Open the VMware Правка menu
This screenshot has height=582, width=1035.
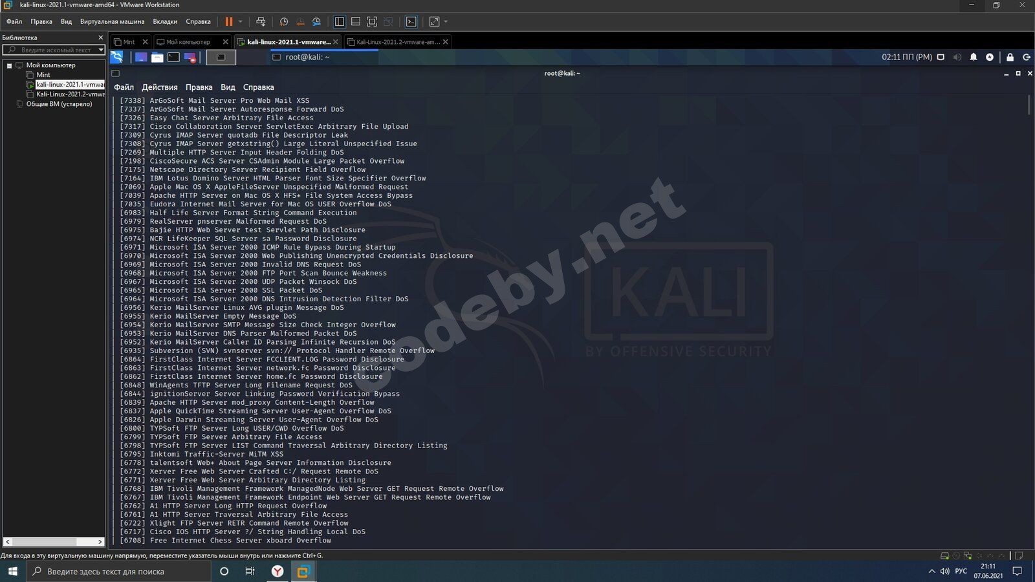[41, 21]
